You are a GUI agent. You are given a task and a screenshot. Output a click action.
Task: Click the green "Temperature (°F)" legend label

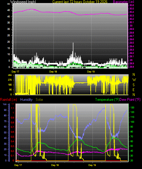tap(107, 100)
